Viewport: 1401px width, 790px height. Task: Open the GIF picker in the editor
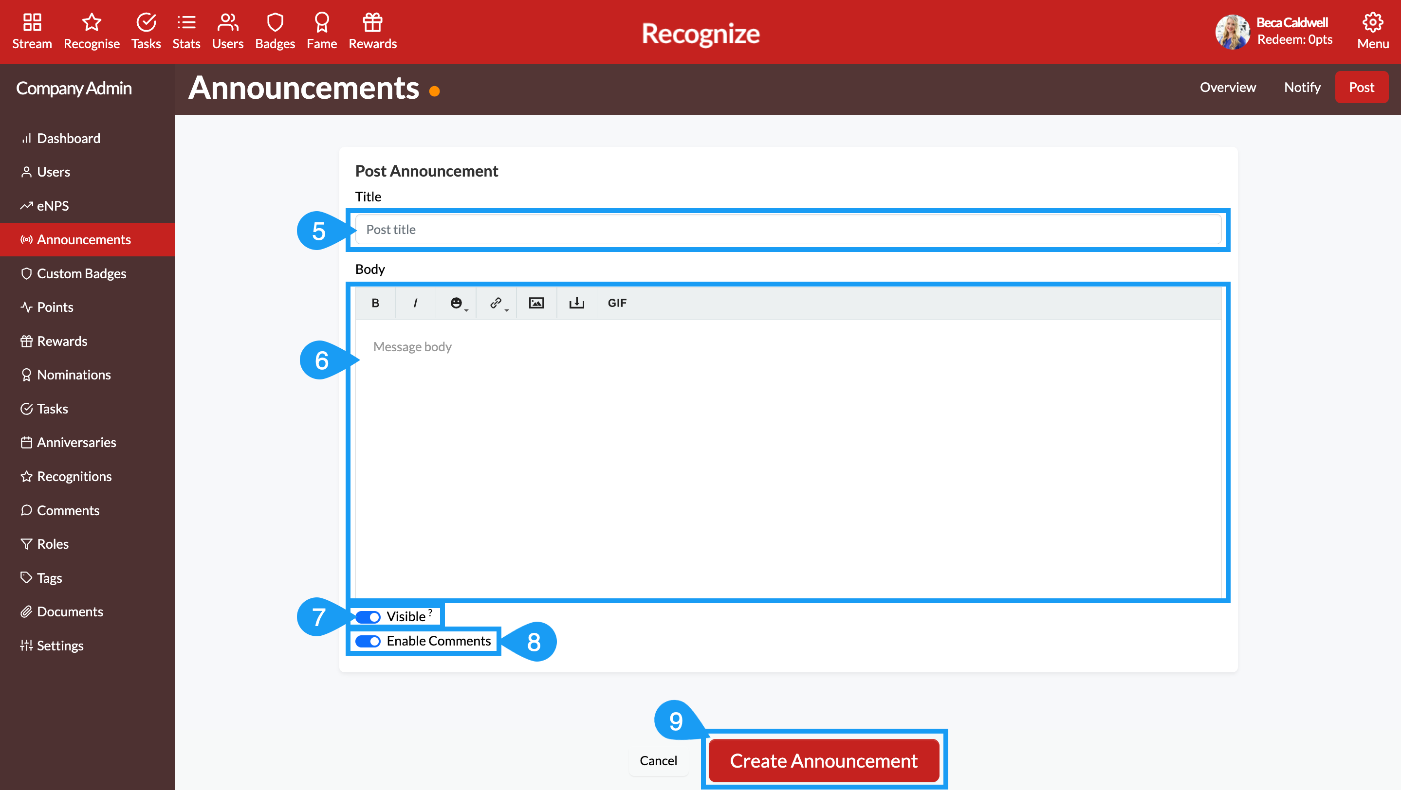click(x=617, y=303)
